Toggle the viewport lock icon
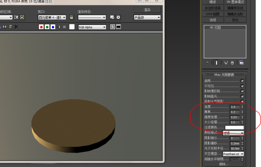Screen dimensions: 261x167 71,17
